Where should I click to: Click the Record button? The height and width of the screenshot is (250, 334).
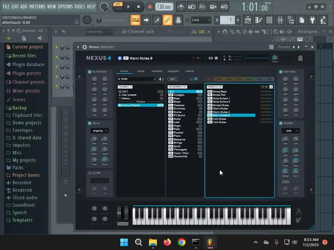coord(150,7)
